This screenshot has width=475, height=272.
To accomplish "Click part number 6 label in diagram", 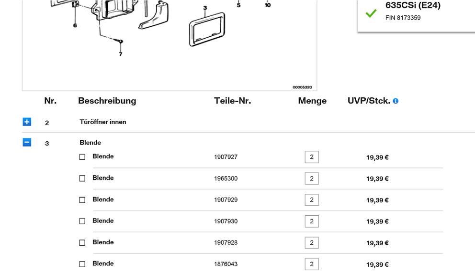I will click(x=75, y=25).
